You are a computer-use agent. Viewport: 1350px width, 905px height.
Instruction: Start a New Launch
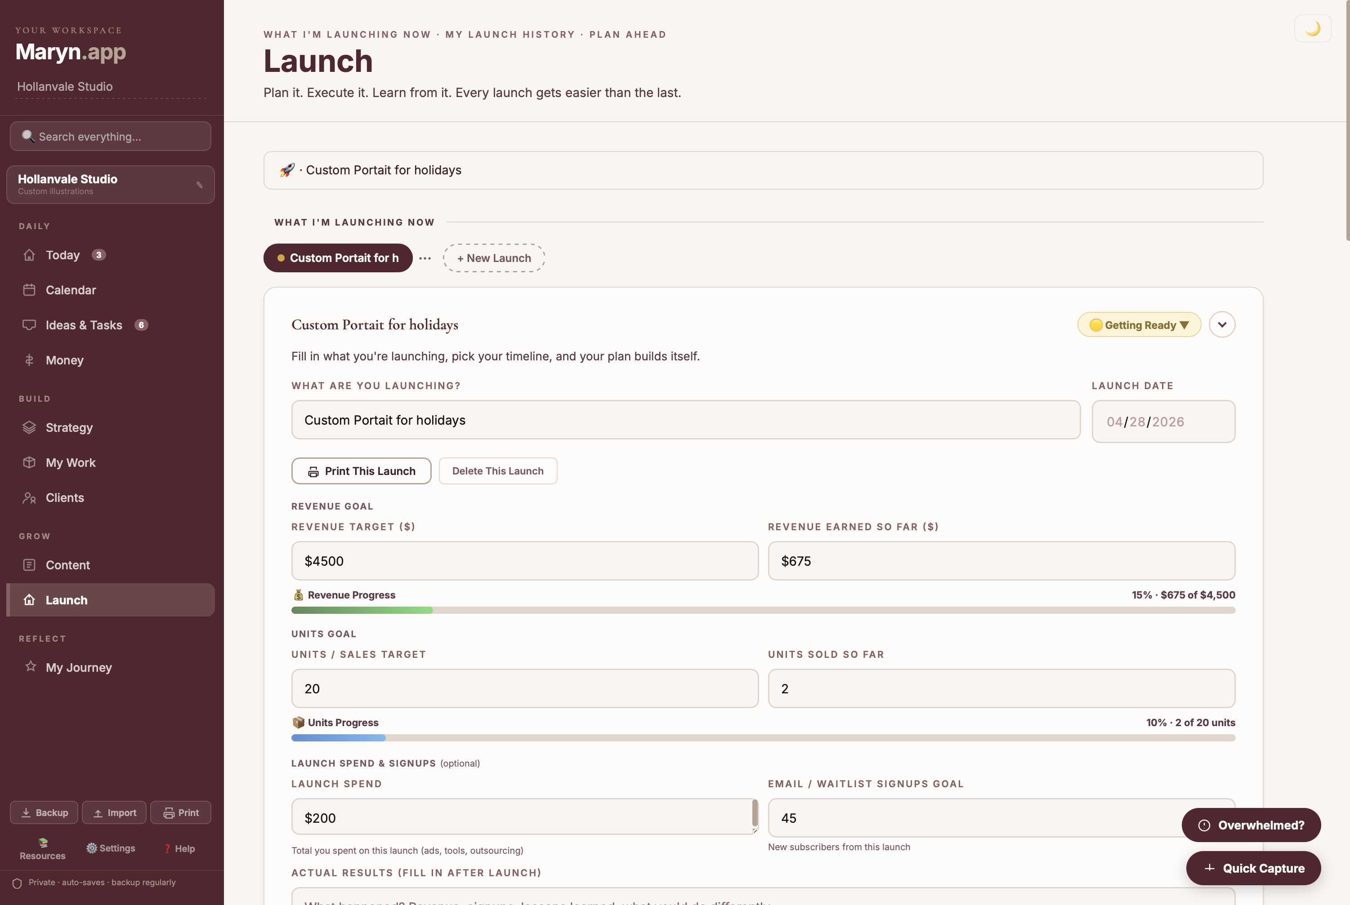click(x=493, y=257)
